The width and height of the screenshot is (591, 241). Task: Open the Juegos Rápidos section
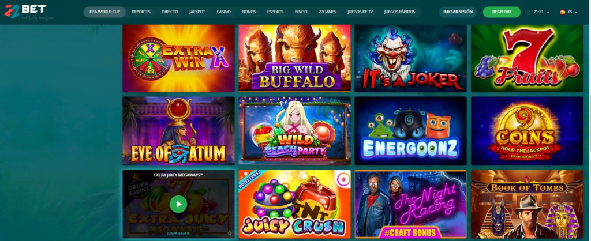[x=399, y=12]
